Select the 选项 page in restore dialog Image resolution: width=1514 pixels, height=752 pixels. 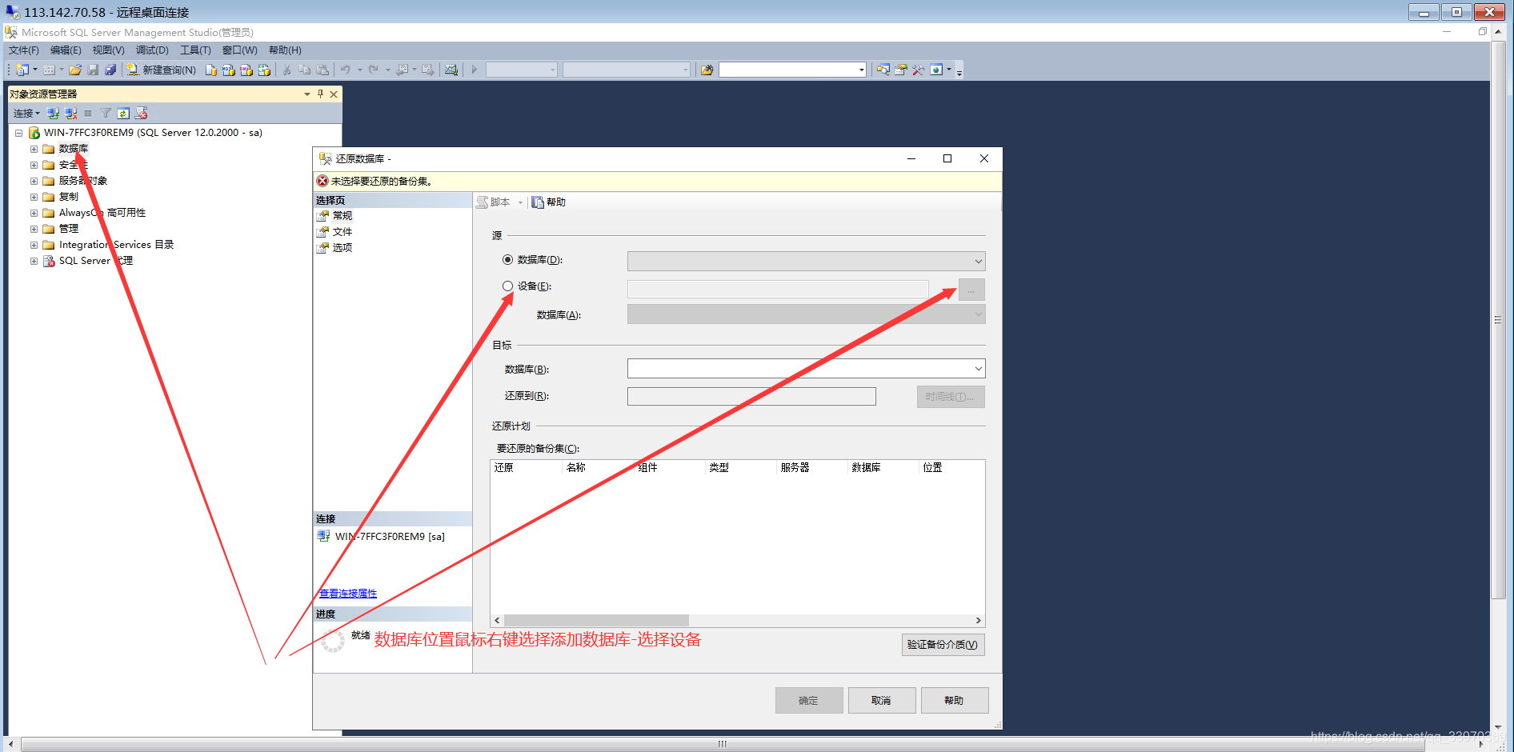[x=342, y=248]
